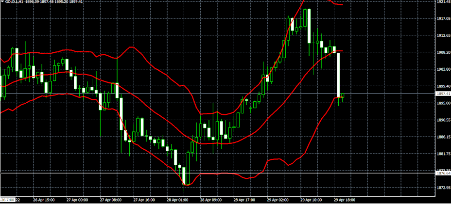
Task: Click the 29 Apr 18:00 time label
Action: tap(344, 200)
